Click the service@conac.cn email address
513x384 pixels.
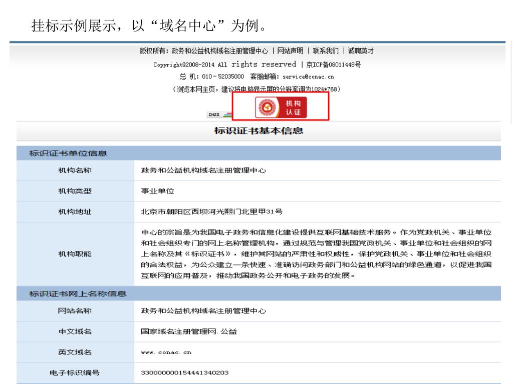pos(308,76)
